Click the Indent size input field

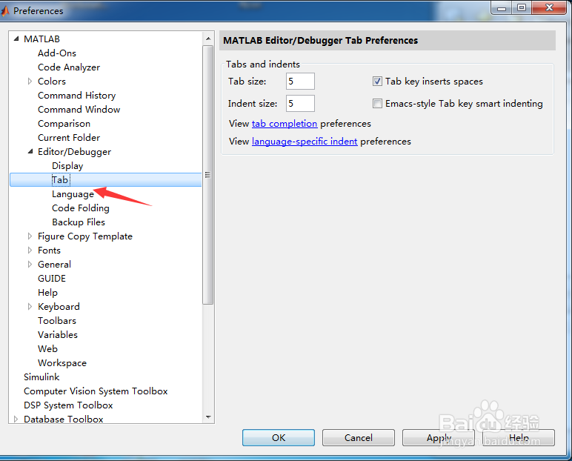point(300,103)
